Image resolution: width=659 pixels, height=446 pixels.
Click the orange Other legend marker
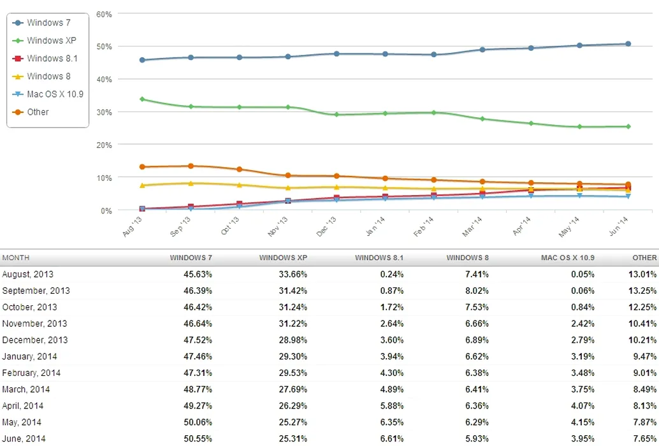(x=18, y=112)
